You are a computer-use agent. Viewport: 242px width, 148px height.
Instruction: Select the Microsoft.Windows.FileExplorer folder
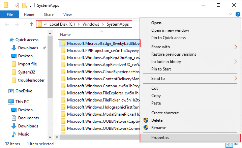pos(100,93)
